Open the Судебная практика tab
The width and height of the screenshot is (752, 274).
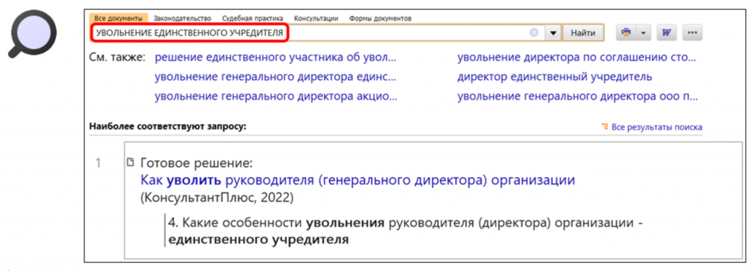(x=253, y=18)
